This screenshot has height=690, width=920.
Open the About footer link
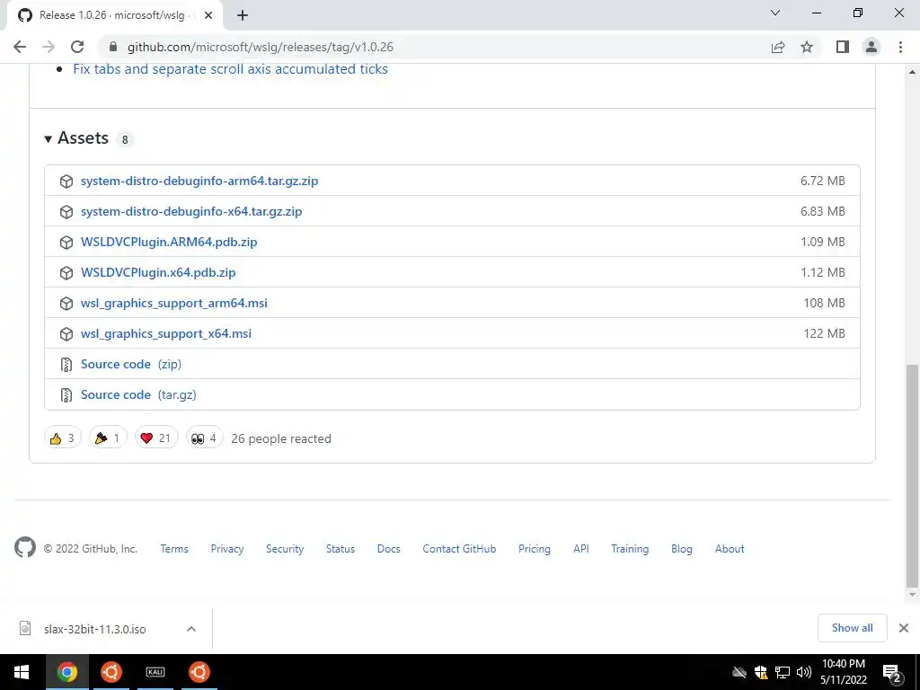[730, 549]
